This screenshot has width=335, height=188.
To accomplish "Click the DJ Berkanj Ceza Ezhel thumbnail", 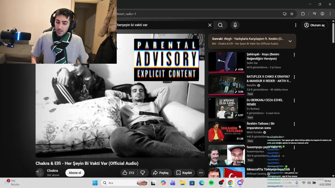I will 227,108.
